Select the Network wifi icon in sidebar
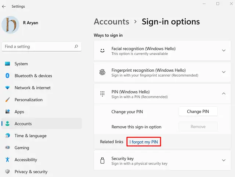235x177 pixels. [7, 88]
